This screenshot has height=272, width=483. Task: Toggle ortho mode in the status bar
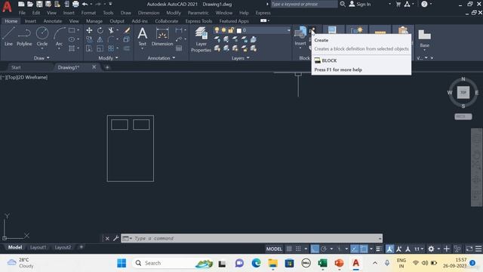(x=315, y=249)
